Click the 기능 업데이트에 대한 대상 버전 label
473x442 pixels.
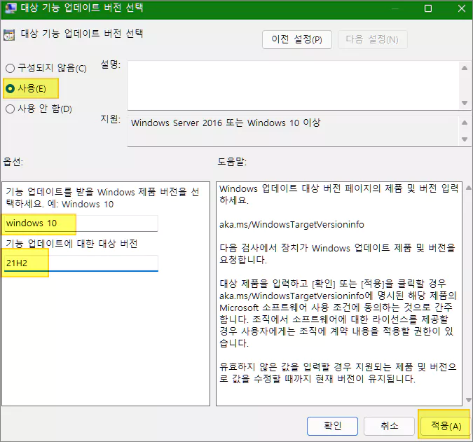(71, 244)
